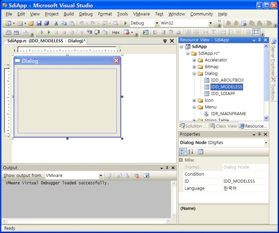Open the Format menu
The image size is (279, 233).
[105, 14]
